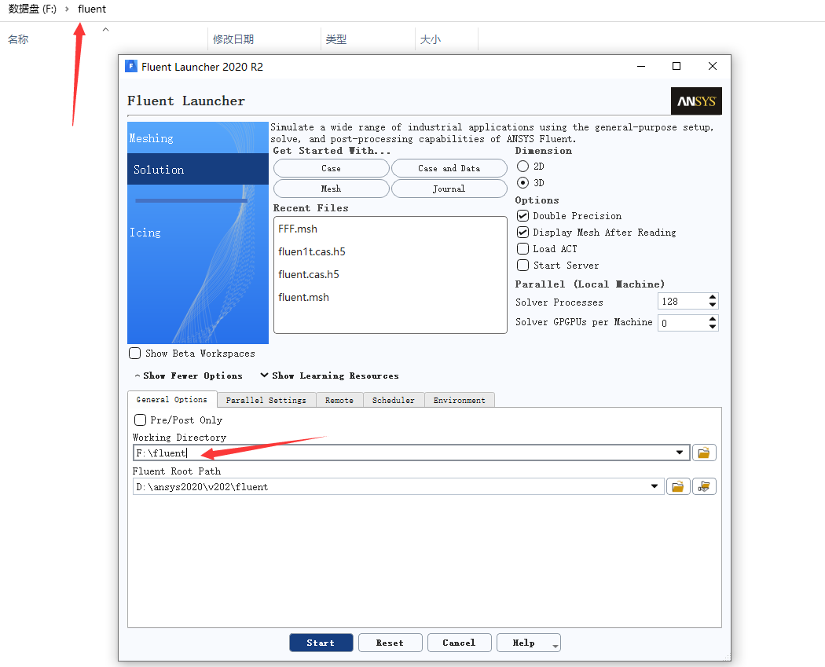Sort Explorer by 类型 column
Image resolution: width=825 pixels, height=667 pixels.
pyautogui.click(x=335, y=39)
